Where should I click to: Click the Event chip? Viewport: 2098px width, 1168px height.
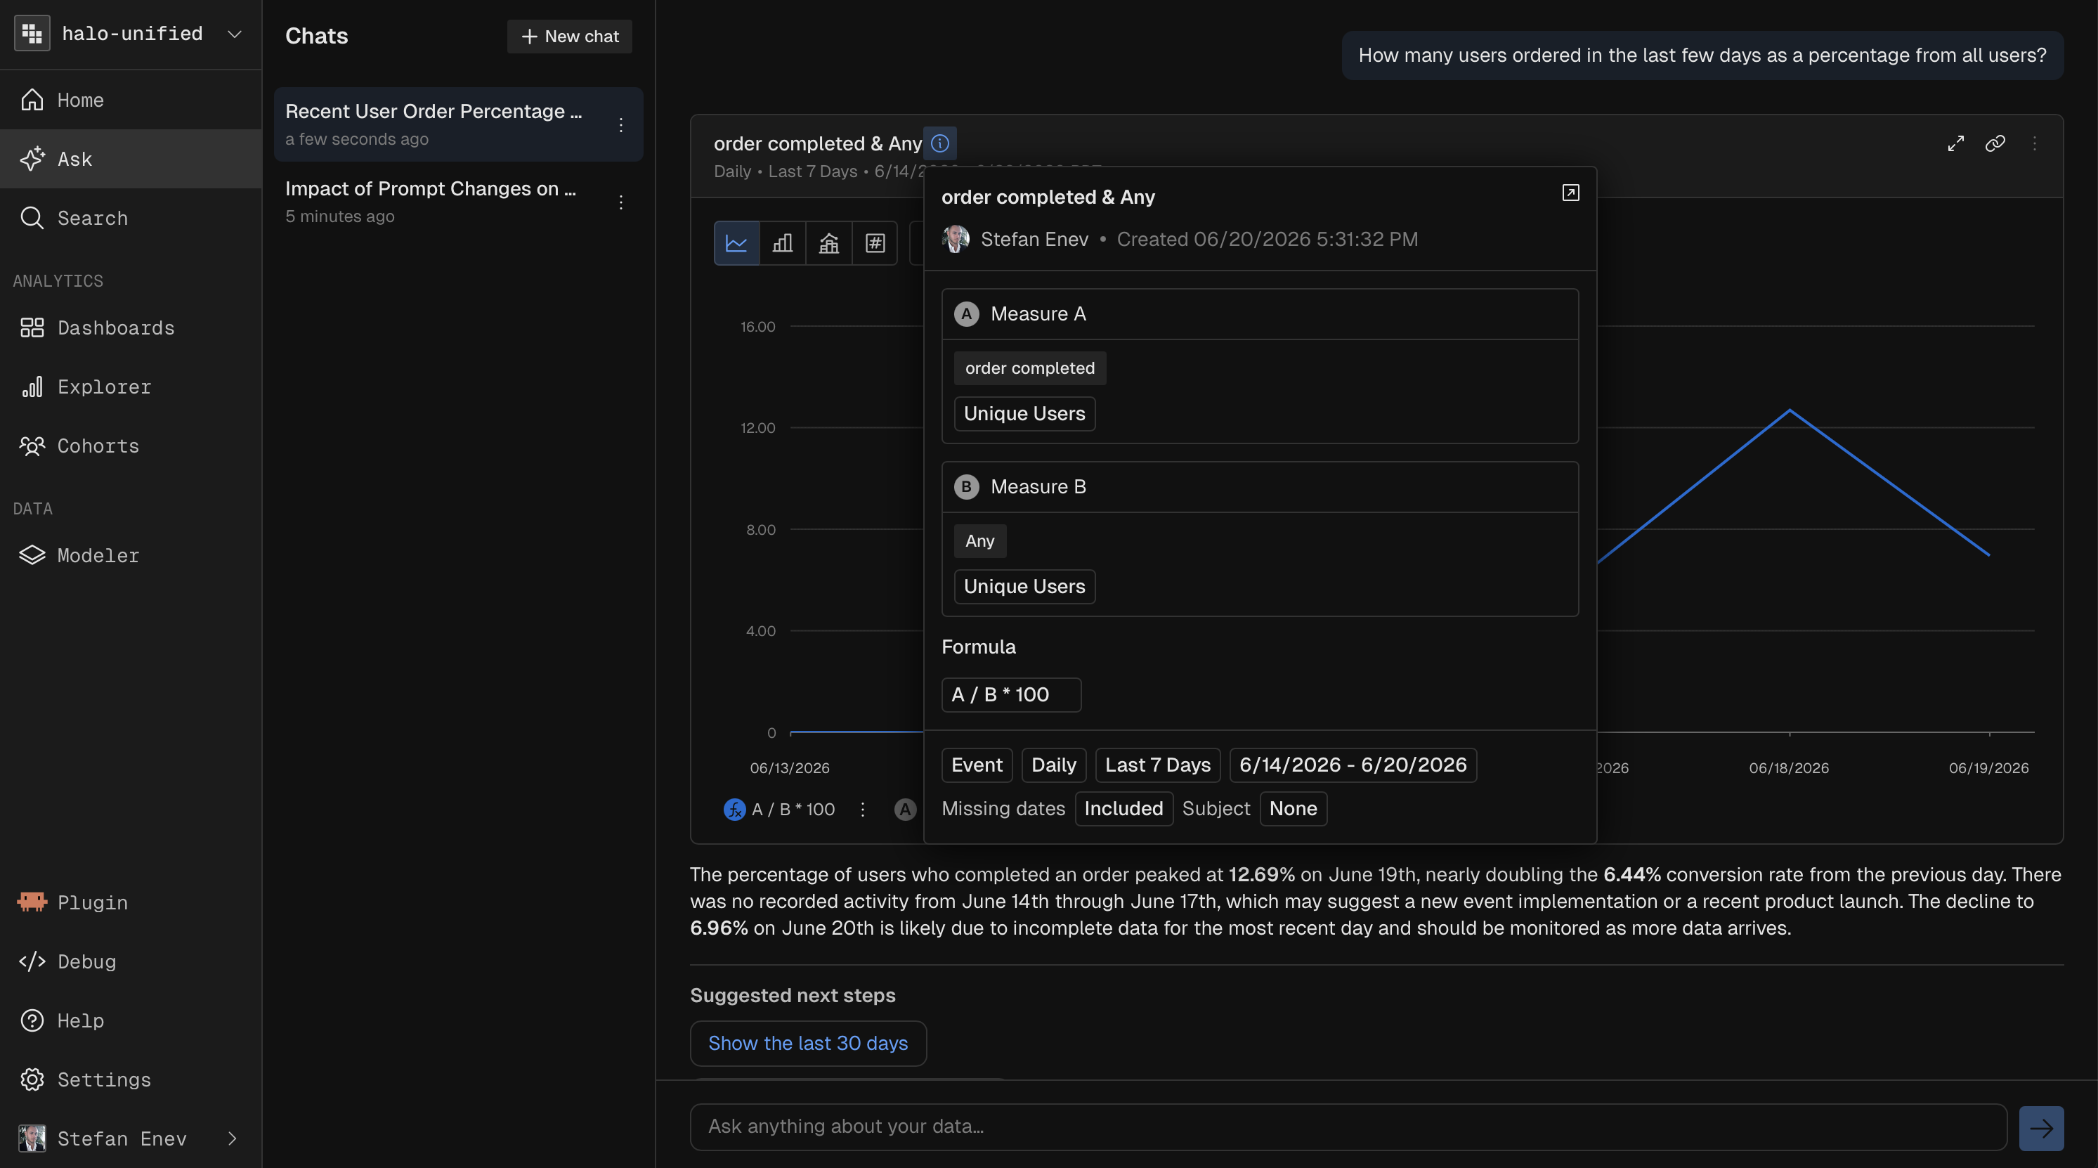click(977, 765)
